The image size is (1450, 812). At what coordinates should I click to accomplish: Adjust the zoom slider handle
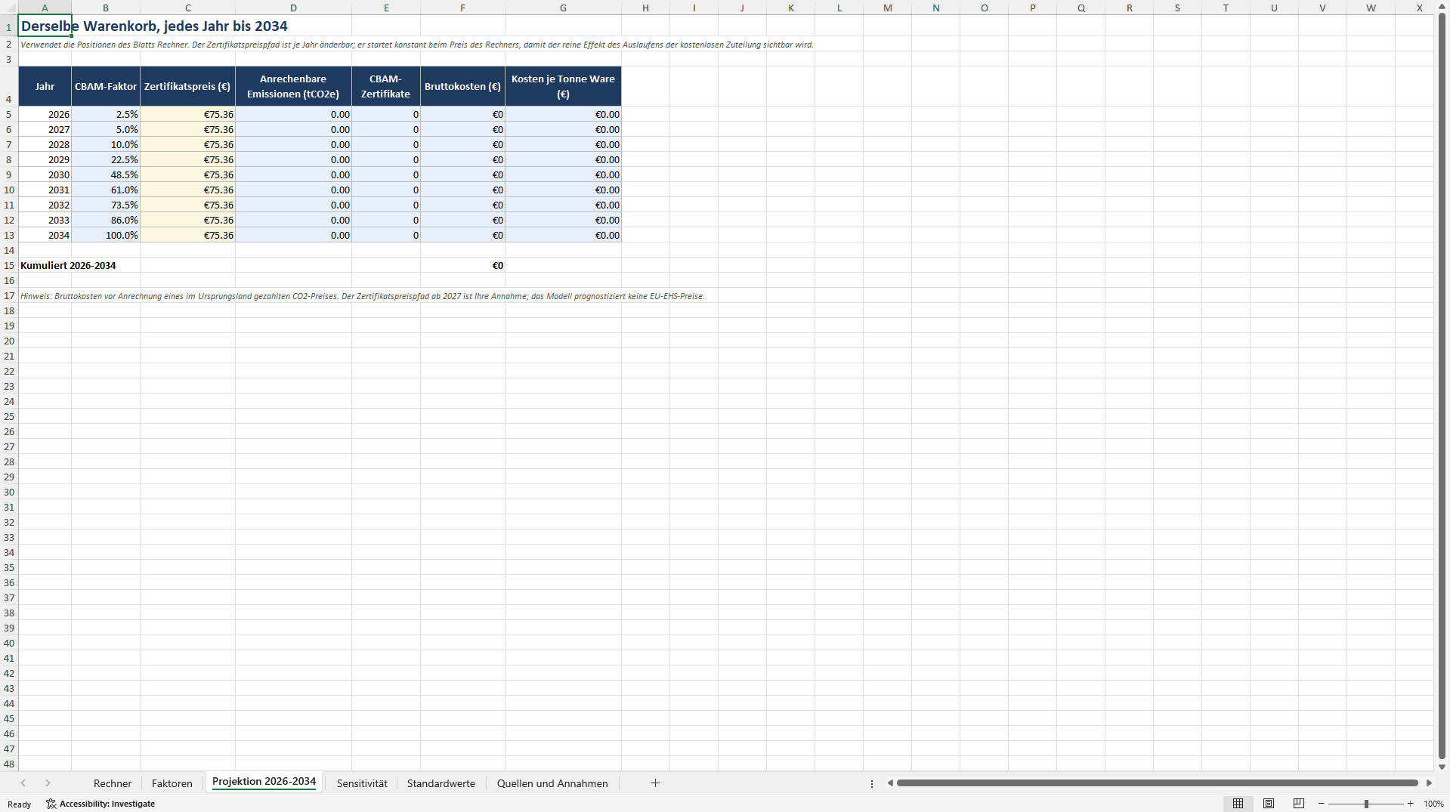1366,804
